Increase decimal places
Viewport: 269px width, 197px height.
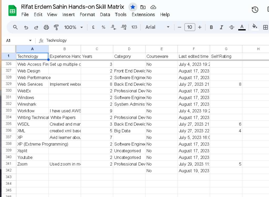(x=124, y=27)
